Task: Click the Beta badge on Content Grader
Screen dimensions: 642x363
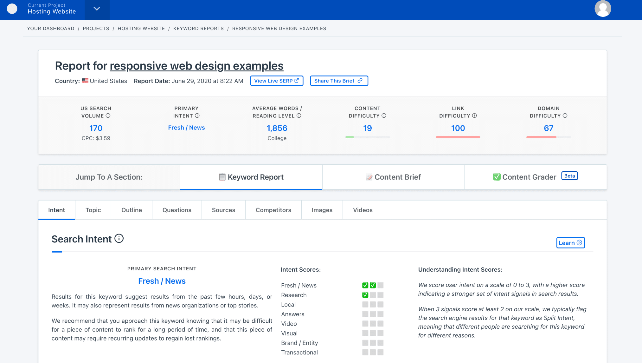Action: (569, 176)
